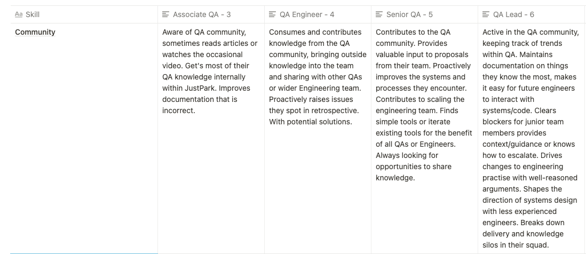Click the Aa title icon beside Skill
This screenshot has height=254, width=586.
tap(19, 15)
